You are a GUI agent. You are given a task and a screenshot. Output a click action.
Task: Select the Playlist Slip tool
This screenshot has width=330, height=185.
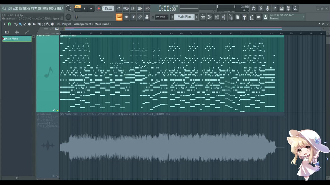click(34, 24)
